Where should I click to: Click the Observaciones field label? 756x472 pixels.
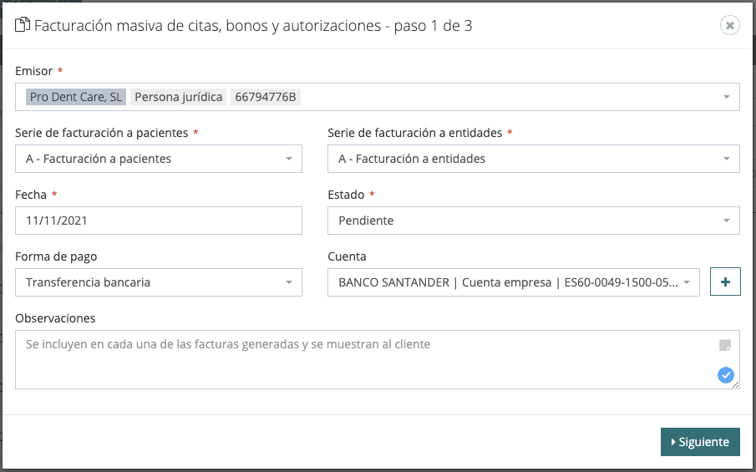[x=55, y=318]
